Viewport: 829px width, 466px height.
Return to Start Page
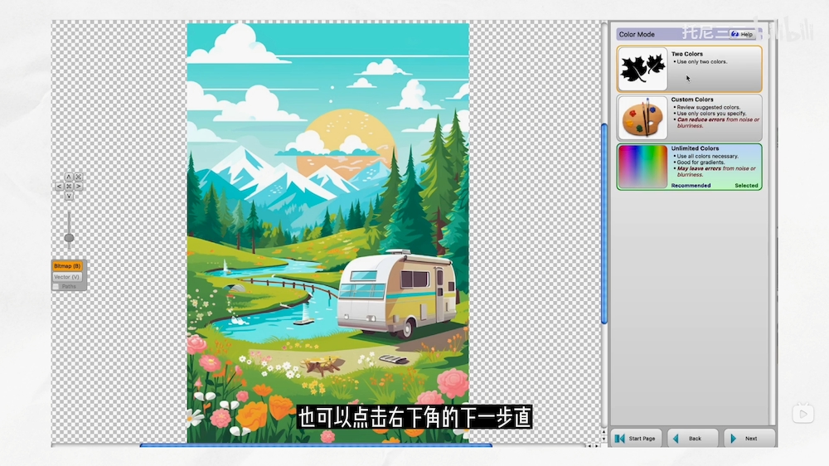coord(636,439)
